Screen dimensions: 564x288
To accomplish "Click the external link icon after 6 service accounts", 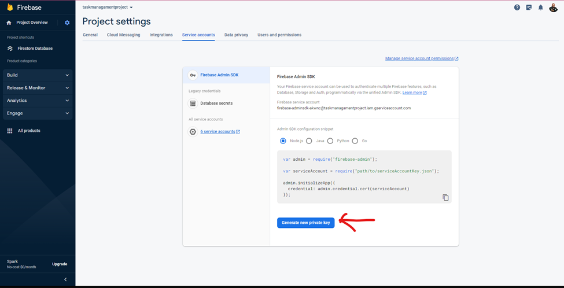I will [238, 132].
